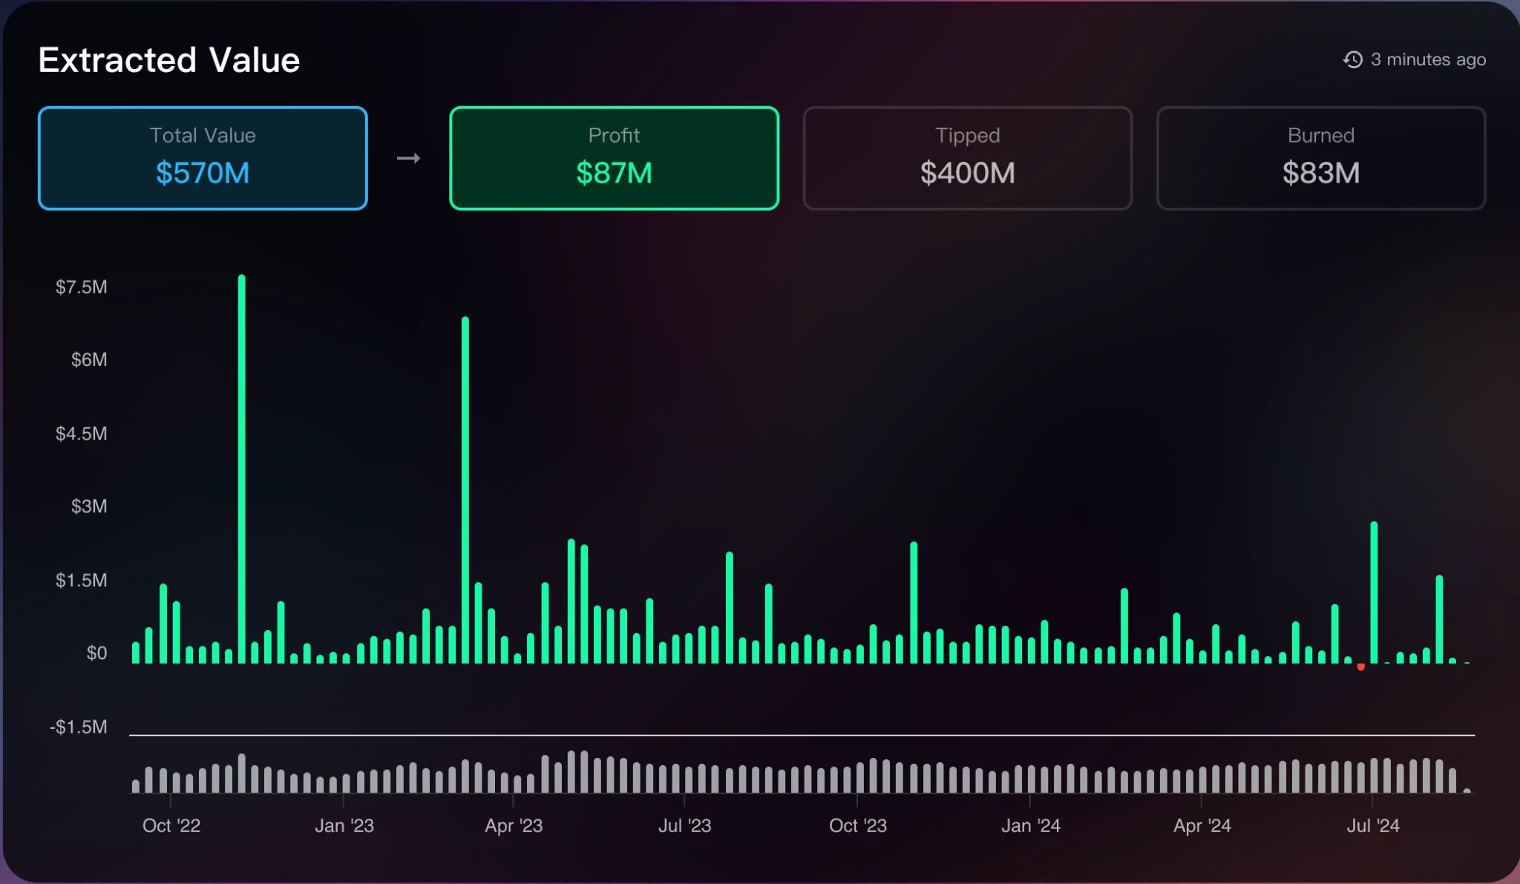Enable the Tipped metric card
The width and height of the screenshot is (1520, 884).
coord(967,158)
